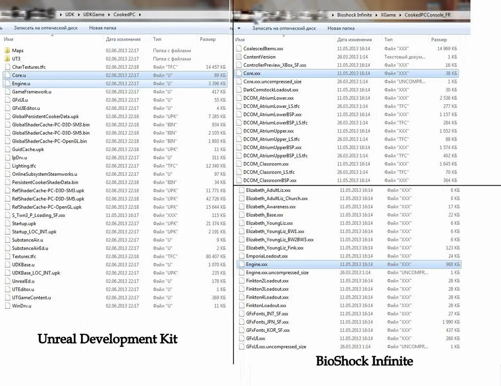The height and width of the screenshot is (386, 501).
Task: Click the GlobalShaderCache-PC-OpenGL.bin file icon
Action: tap(7, 141)
